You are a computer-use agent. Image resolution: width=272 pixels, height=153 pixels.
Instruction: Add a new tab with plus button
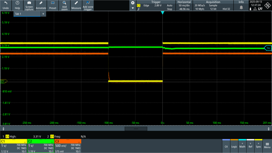[43, 14]
